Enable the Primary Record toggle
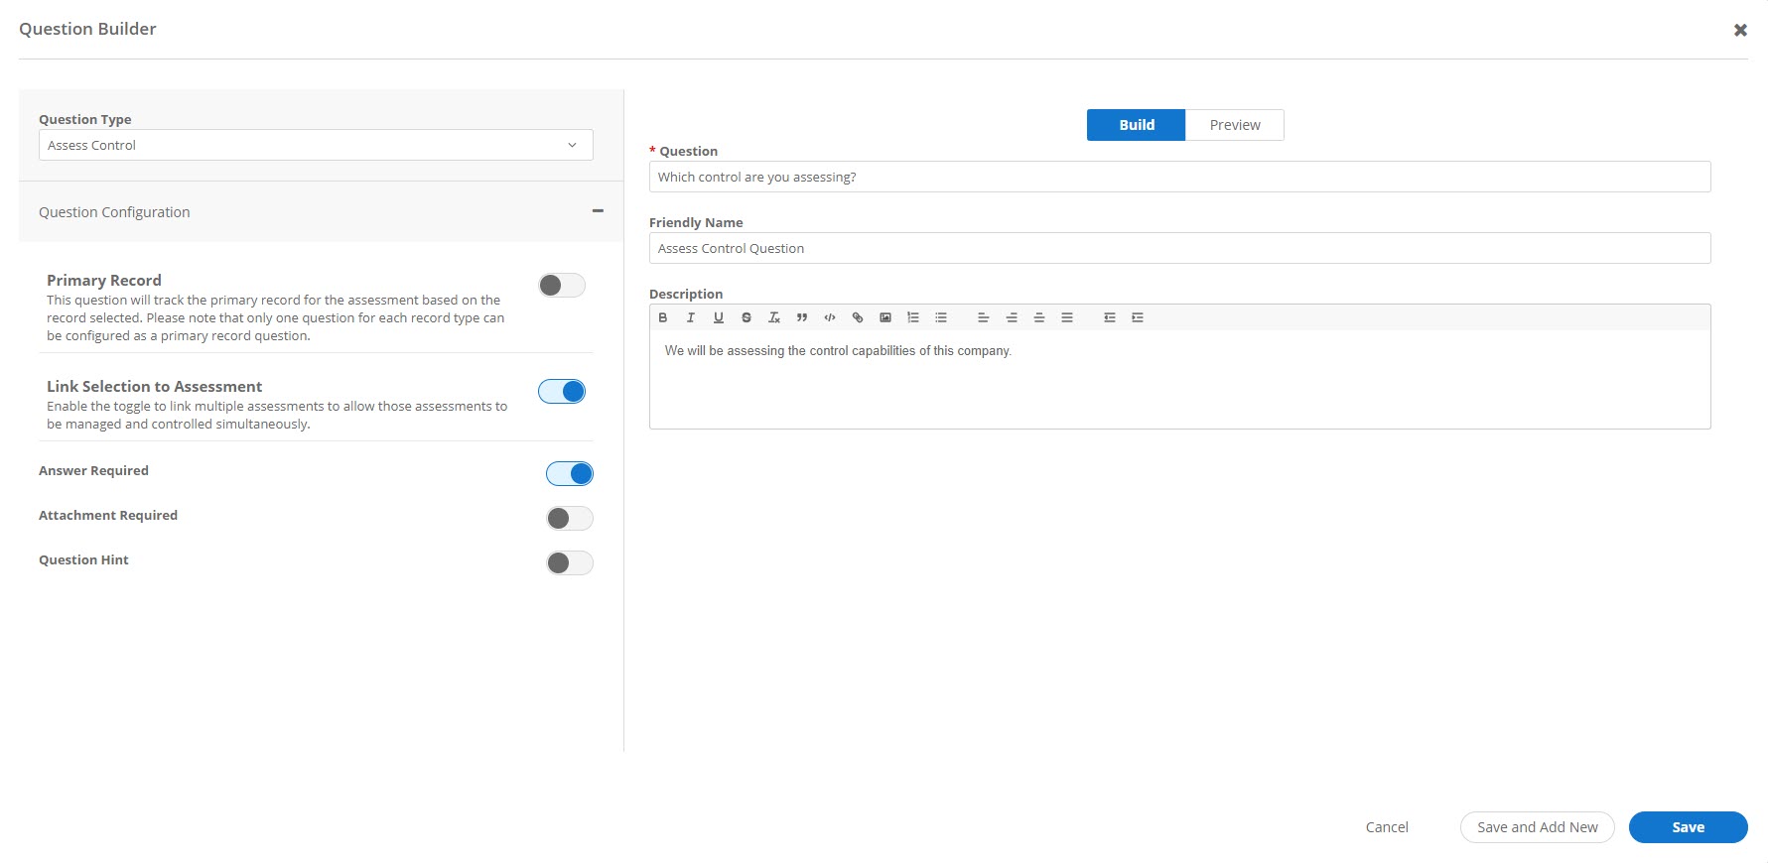The image size is (1768, 863). coord(562,286)
